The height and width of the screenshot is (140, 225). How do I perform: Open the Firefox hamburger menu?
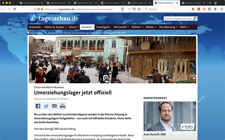[222, 9]
